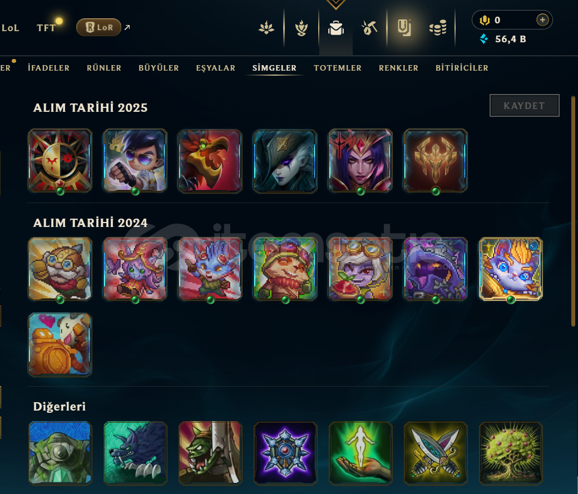The height and width of the screenshot is (494, 578).
Task: Select the sun and moon emblem summoner icon
Action: pyautogui.click(x=60, y=160)
